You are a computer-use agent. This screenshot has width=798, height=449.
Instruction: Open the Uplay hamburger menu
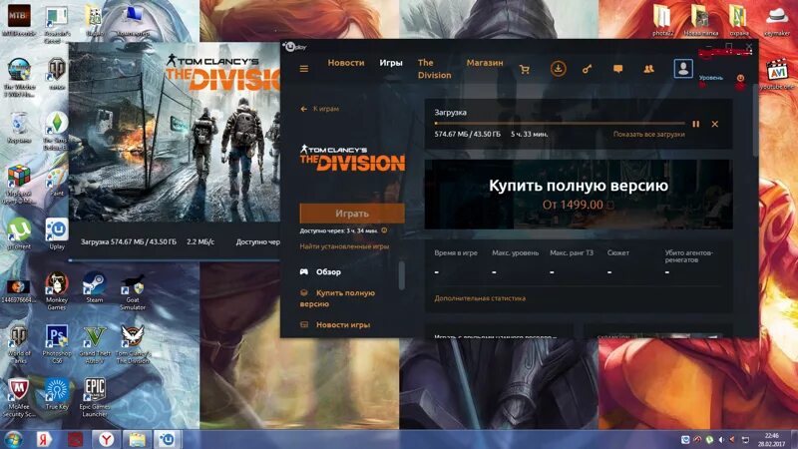[x=304, y=69]
